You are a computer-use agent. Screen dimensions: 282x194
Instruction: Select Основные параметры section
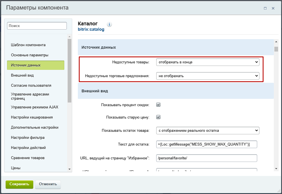click(x=30, y=55)
